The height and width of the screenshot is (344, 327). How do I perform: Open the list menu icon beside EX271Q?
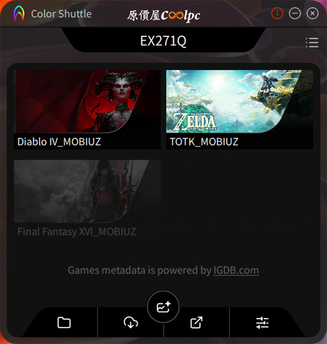(x=312, y=42)
